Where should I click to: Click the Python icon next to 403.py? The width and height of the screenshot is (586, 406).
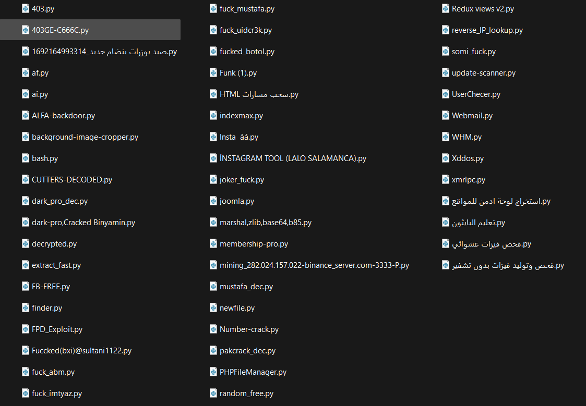point(26,8)
